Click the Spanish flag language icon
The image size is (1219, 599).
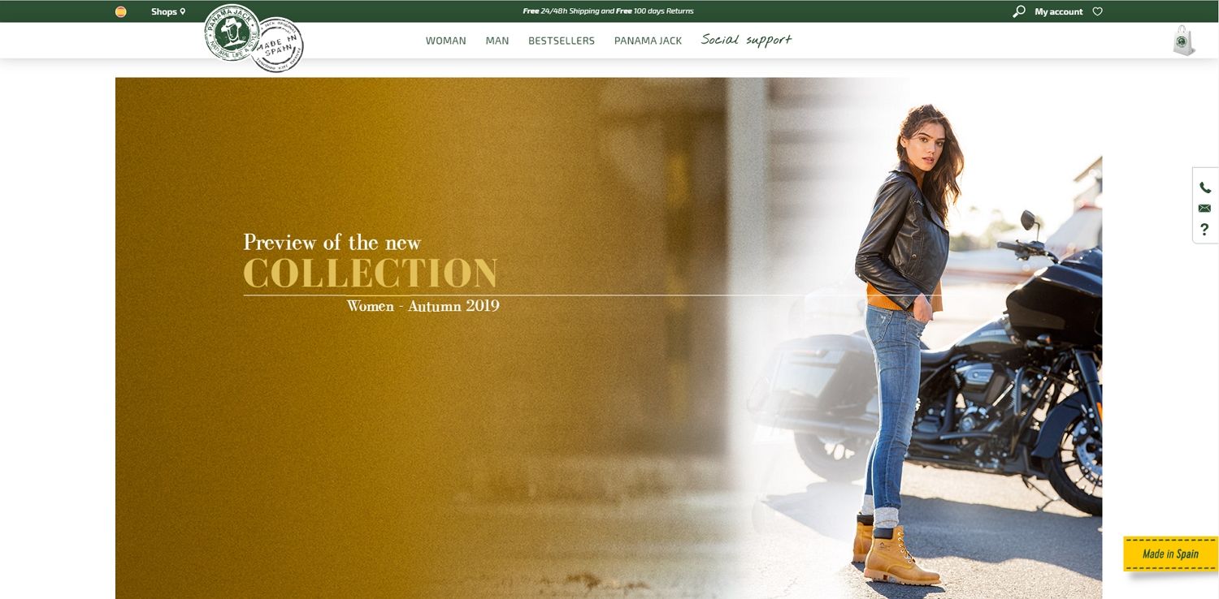(120, 12)
